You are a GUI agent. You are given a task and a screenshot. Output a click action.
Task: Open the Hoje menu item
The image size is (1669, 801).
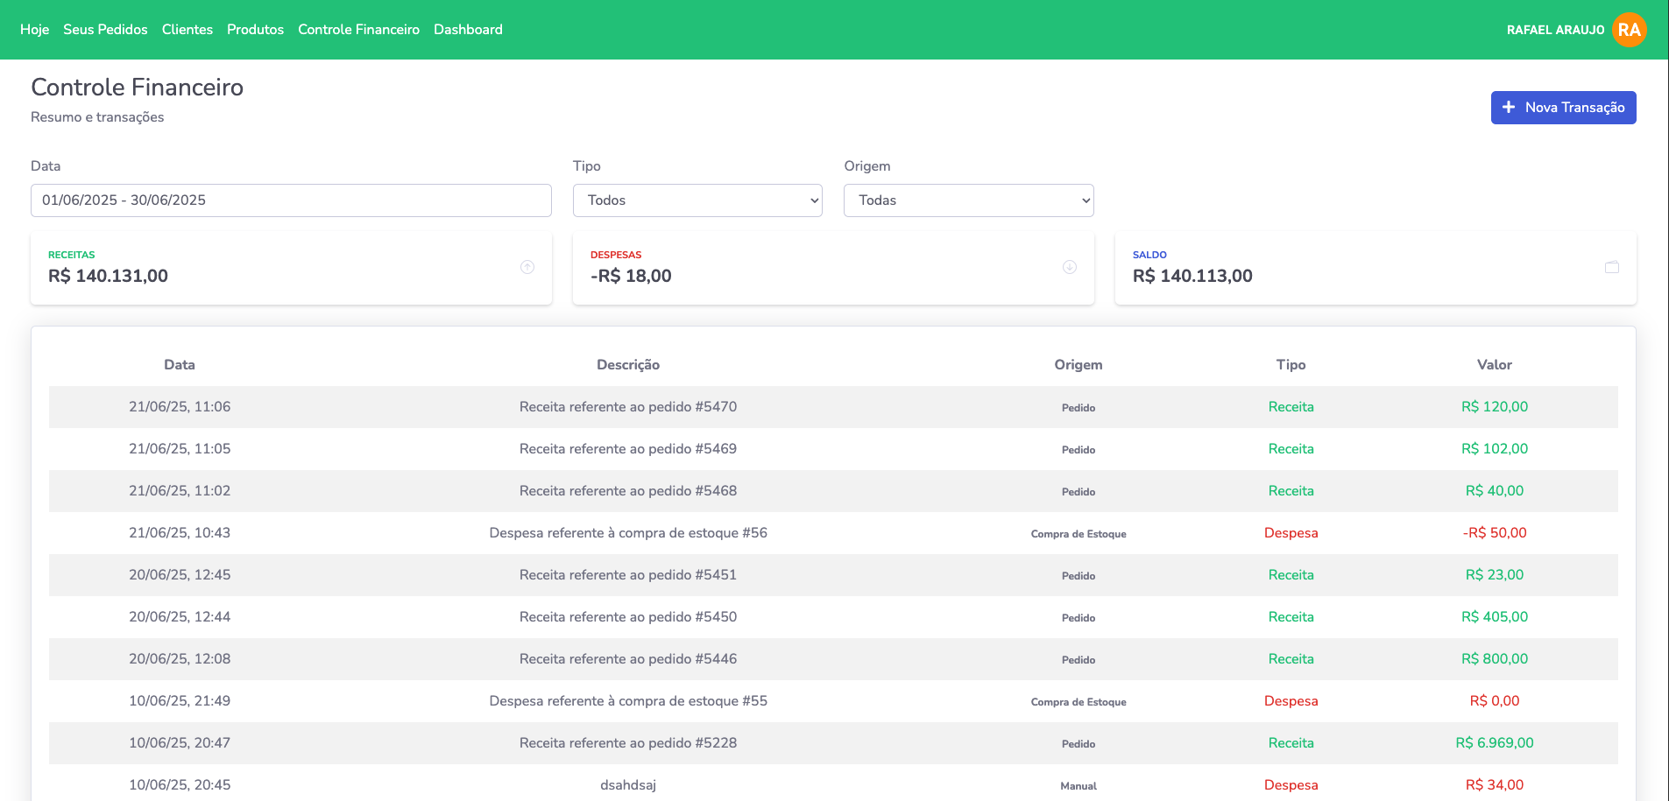(34, 30)
